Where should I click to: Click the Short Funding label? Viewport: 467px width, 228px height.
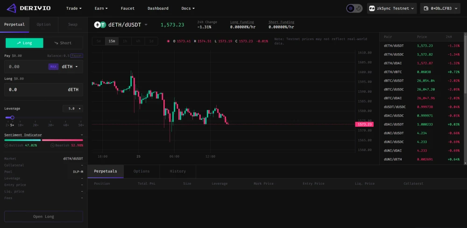(x=281, y=22)
